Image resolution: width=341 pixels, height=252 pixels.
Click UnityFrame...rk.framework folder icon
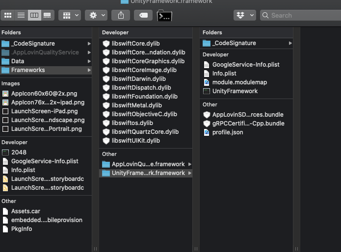pos(106,173)
